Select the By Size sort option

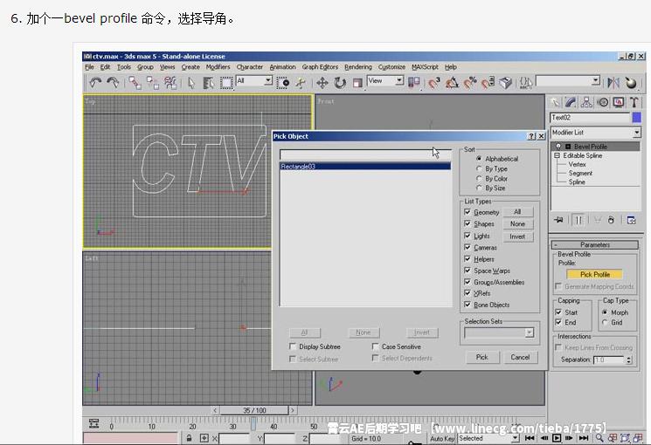coord(479,188)
